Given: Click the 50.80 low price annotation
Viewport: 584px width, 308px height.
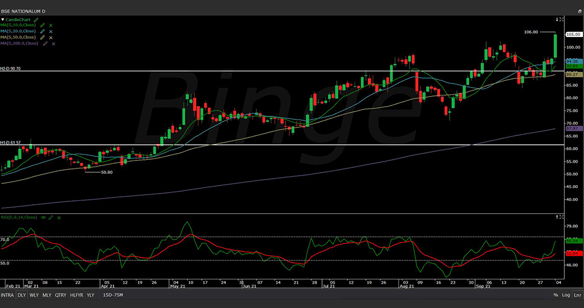Looking at the screenshot, I should point(107,172).
